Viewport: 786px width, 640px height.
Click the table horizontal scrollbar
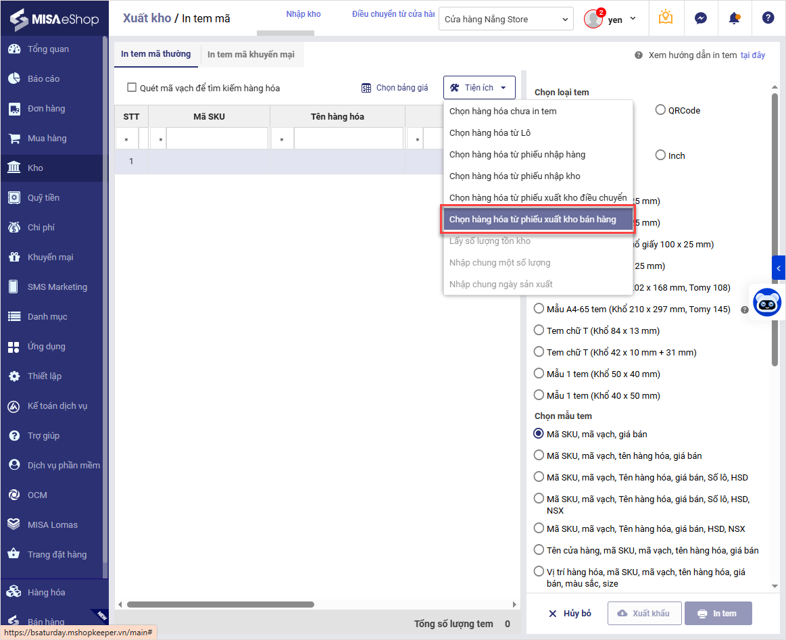220,604
